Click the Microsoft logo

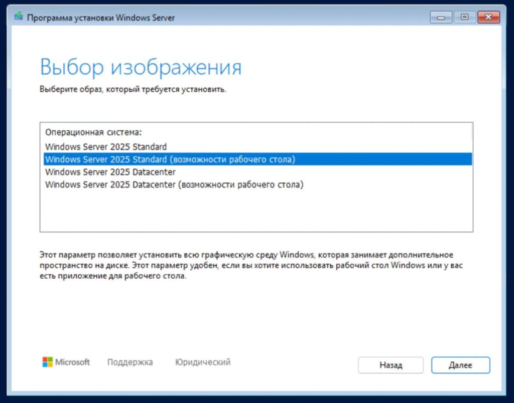pyautogui.click(x=66, y=362)
